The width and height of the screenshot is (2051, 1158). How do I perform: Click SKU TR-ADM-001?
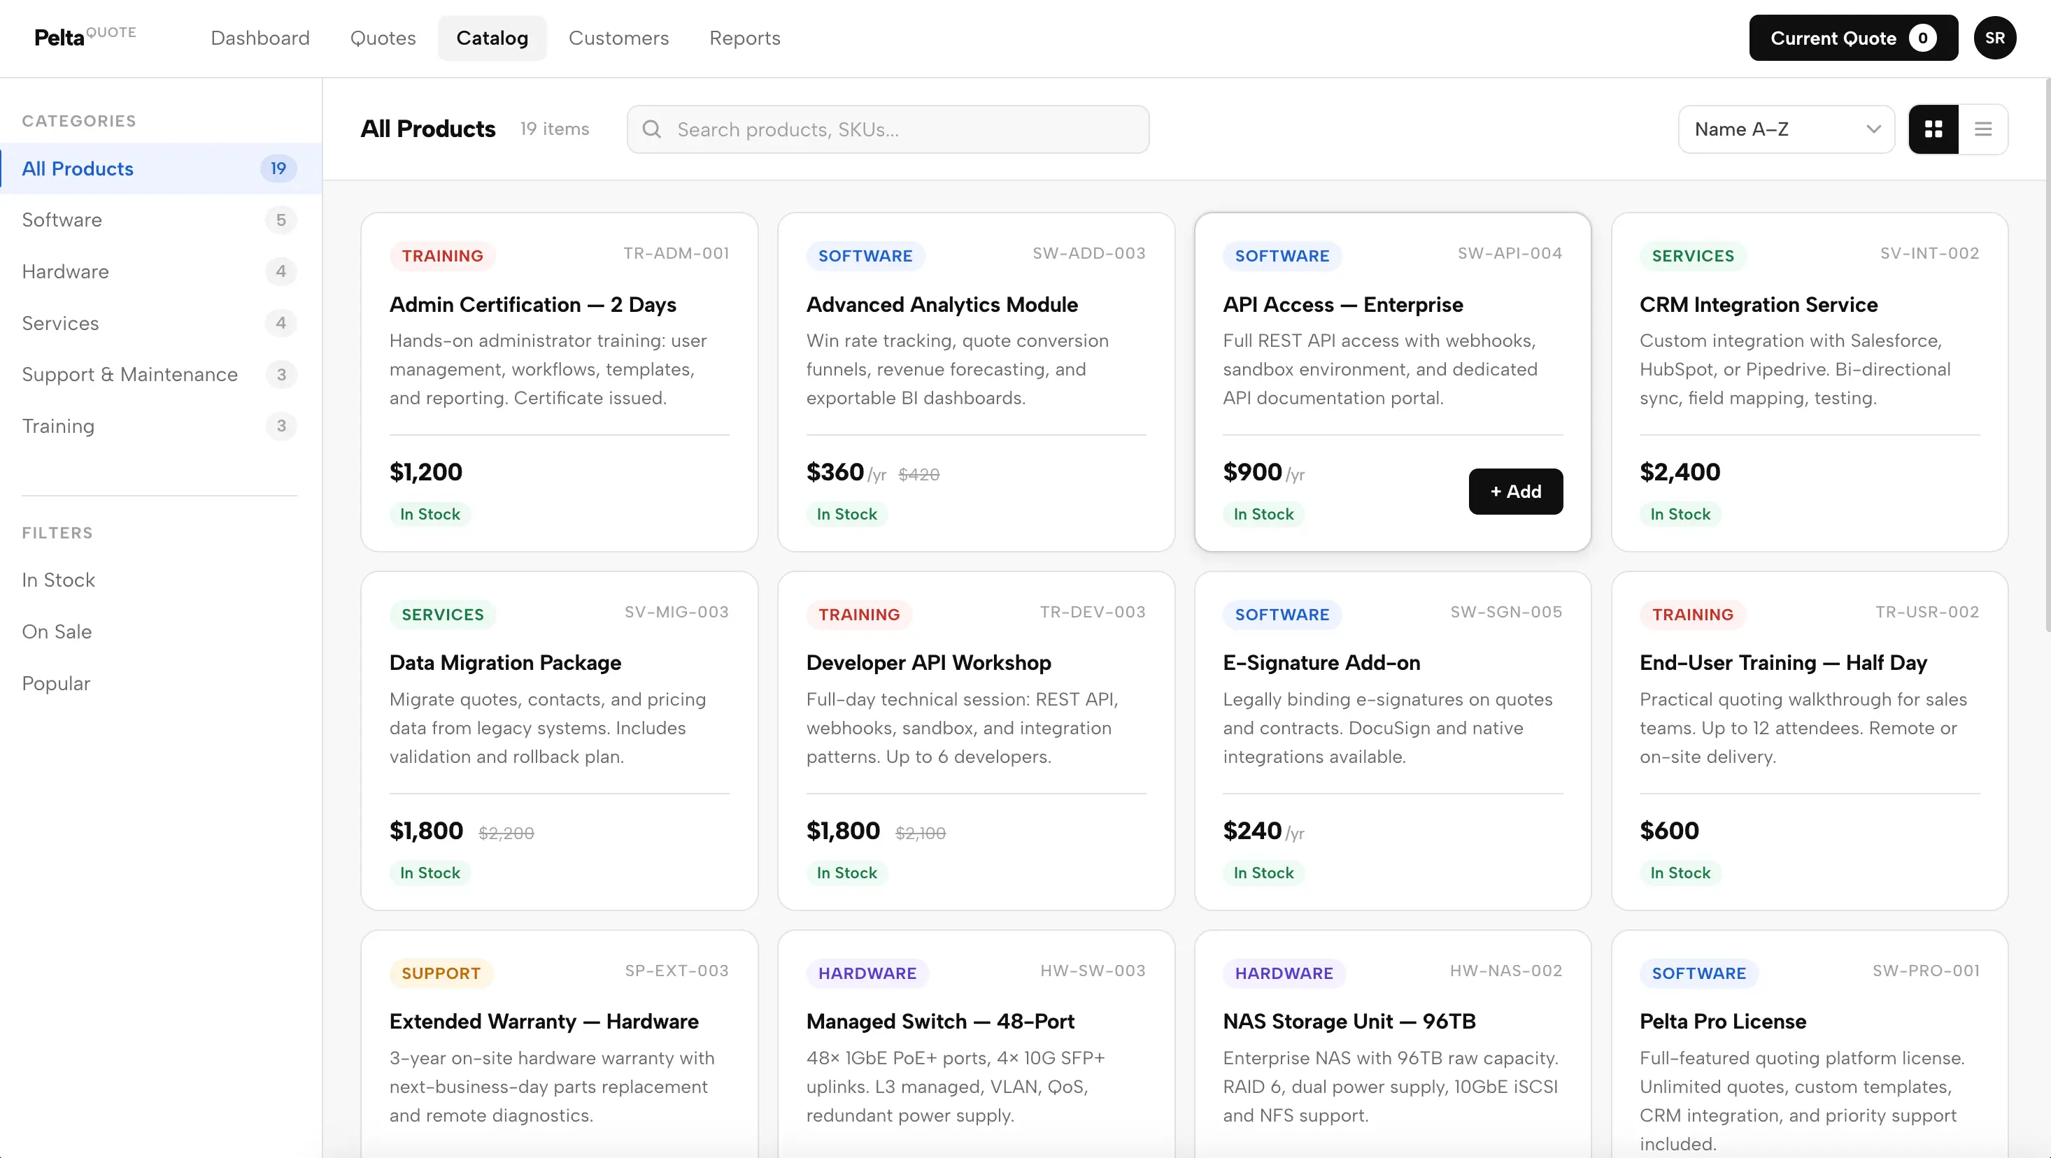[x=675, y=253]
